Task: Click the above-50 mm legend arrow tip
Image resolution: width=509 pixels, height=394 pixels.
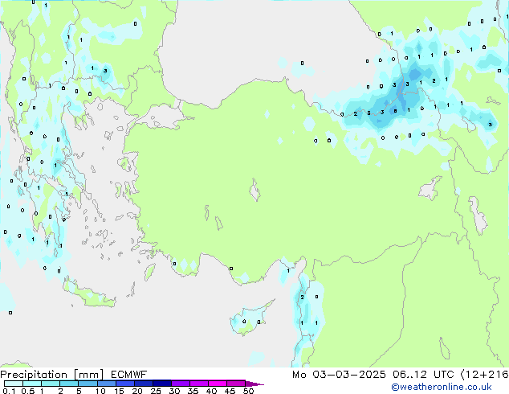Action: point(254,384)
